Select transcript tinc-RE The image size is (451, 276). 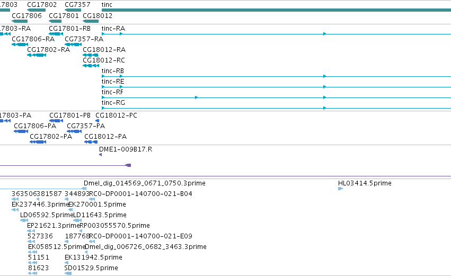(x=113, y=82)
